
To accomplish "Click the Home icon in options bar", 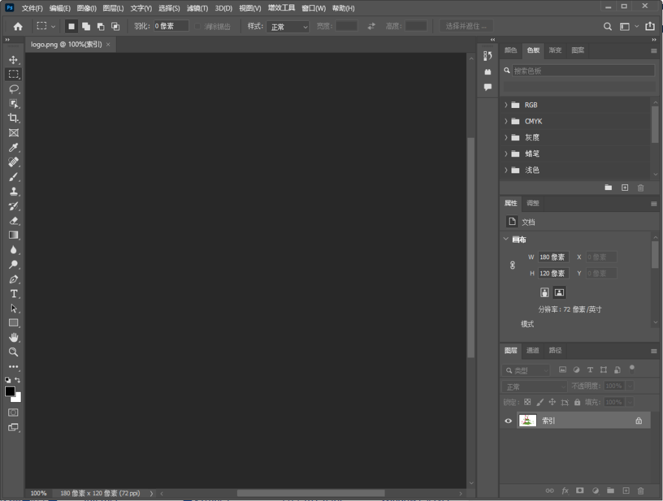I will (x=18, y=27).
